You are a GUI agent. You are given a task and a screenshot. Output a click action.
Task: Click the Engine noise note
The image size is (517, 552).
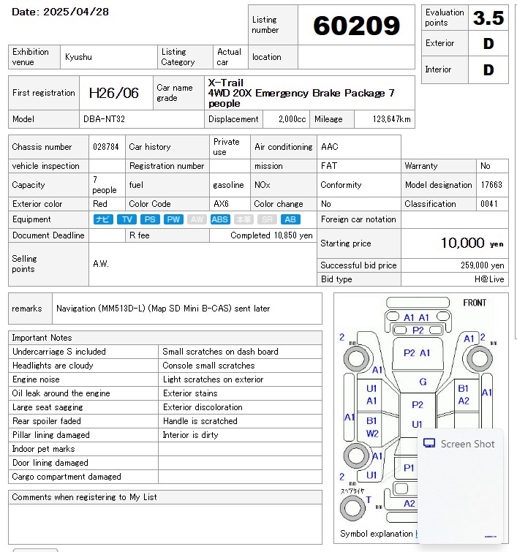[x=36, y=379]
